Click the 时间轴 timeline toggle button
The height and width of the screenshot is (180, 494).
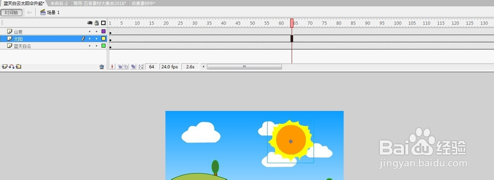tap(11, 13)
